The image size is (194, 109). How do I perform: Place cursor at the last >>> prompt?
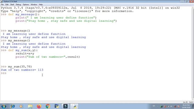coord(4,73)
